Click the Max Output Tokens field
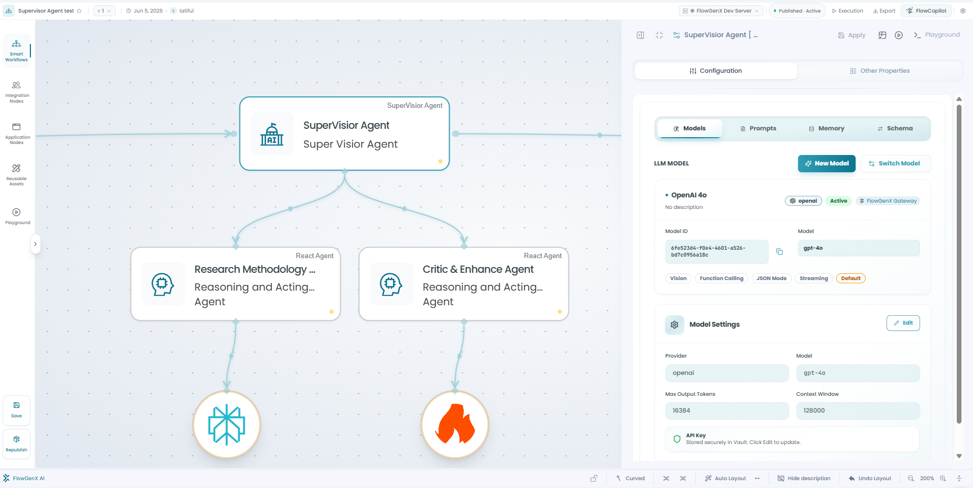This screenshot has width=973, height=488. 727,411
